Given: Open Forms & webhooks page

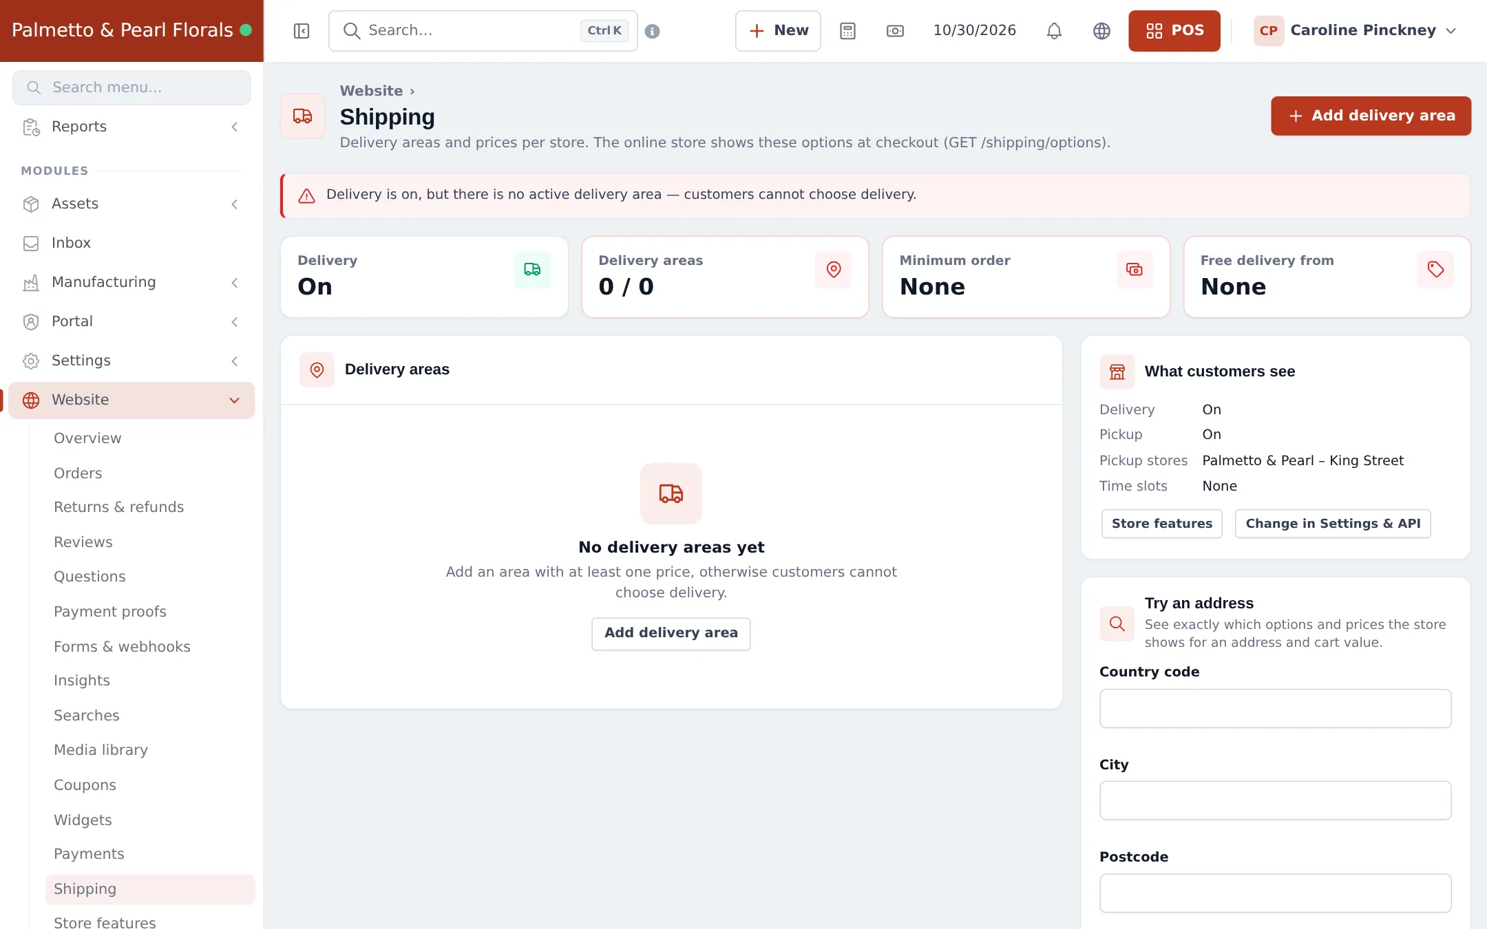Looking at the screenshot, I should click(x=122, y=647).
